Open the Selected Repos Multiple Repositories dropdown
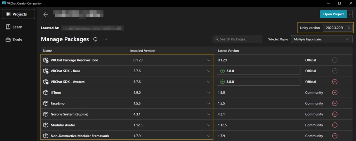This screenshot has height=141, width=356. click(x=322, y=39)
